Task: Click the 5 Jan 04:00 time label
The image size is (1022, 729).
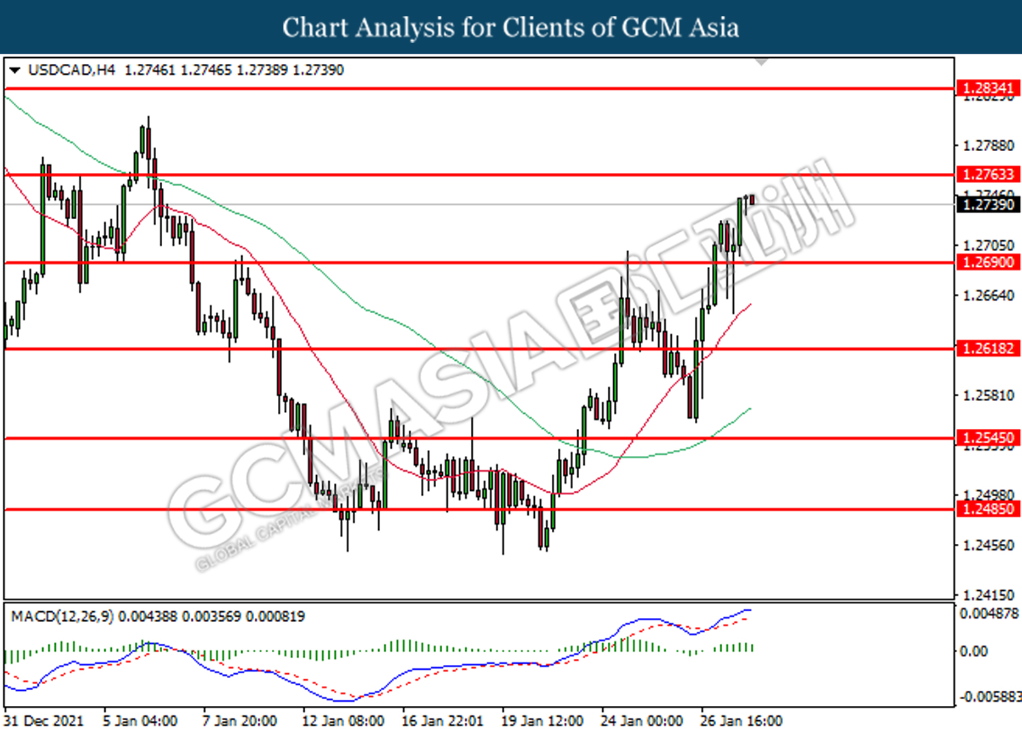Action: click(140, 720)
